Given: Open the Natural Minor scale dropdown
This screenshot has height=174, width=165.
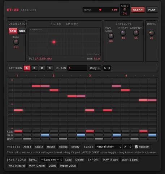Looking at the screenshot, I should 109,147.
